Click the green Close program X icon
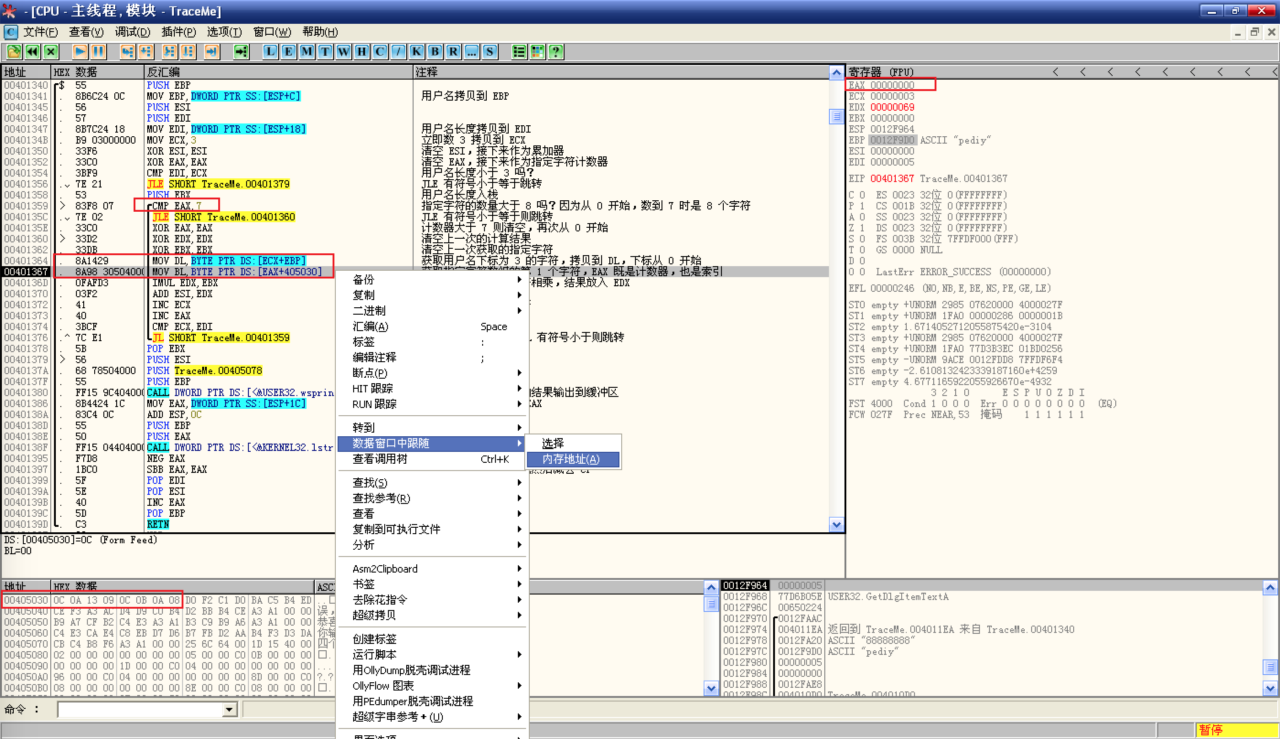The height and width of the screenshot is (739, 1280). (x=50, y=52)
